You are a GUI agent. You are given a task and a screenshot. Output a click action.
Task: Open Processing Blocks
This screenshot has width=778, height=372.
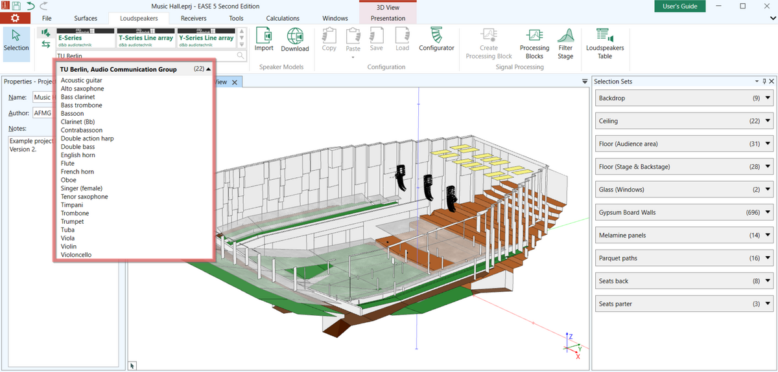click(534, 43)
